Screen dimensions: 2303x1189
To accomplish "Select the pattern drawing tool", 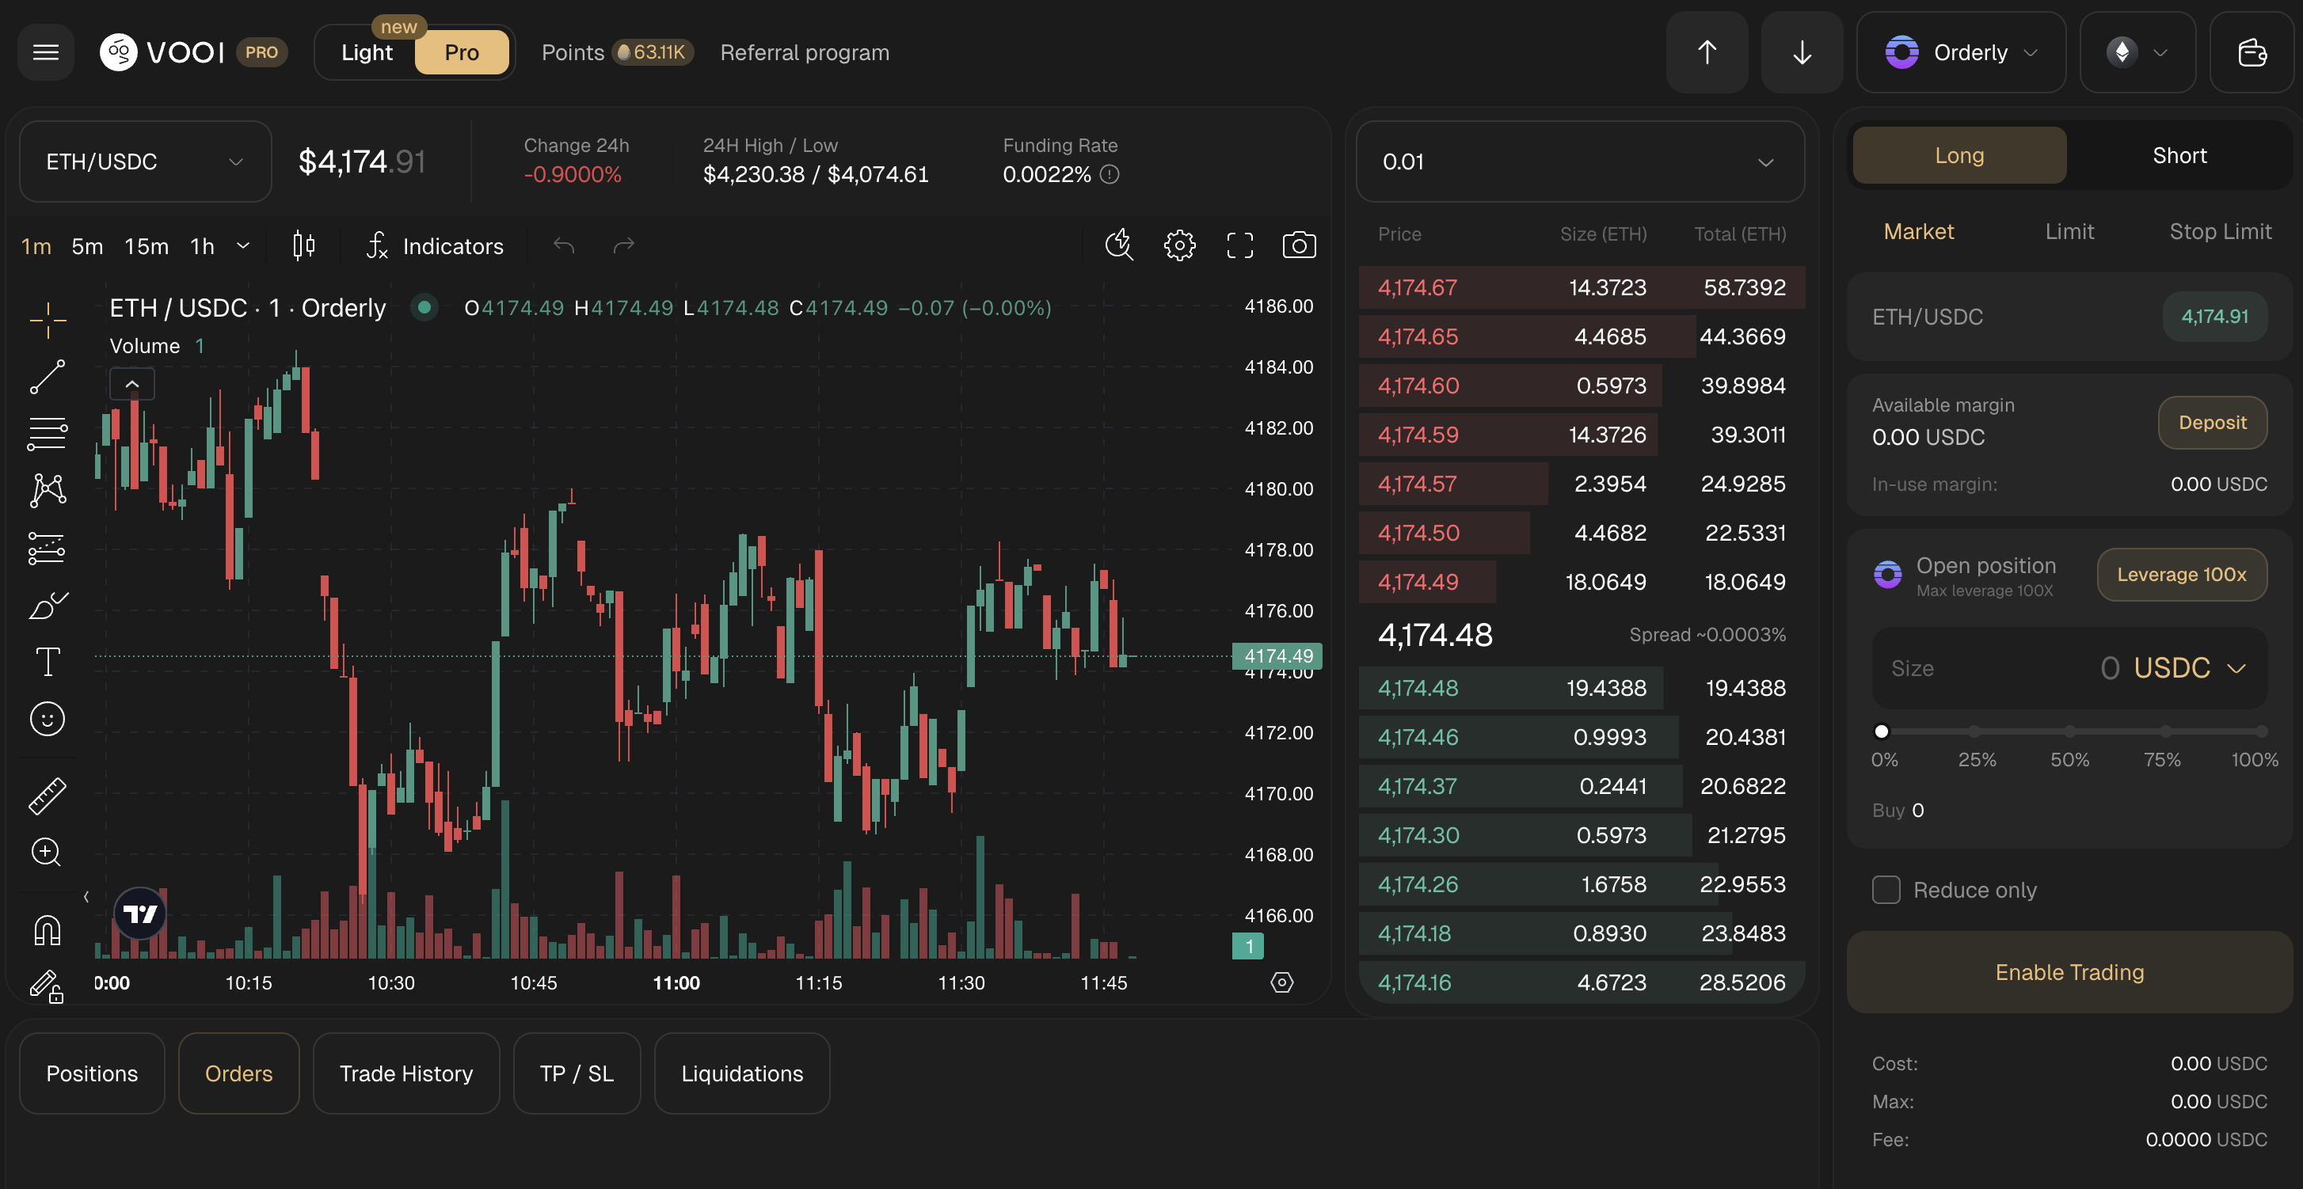I will (48, 491).
